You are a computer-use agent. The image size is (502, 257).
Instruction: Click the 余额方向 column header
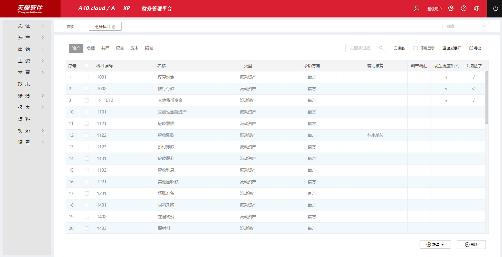(312, 66)
